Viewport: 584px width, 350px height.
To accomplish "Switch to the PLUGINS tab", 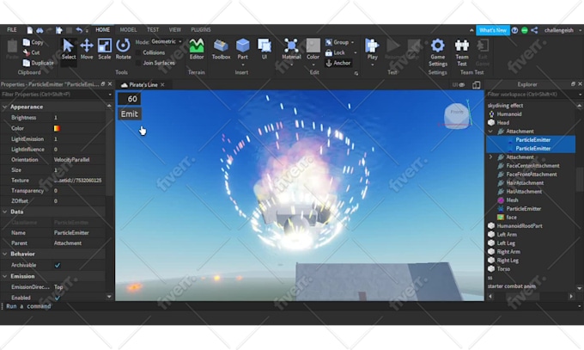I will tap(201, 30).
